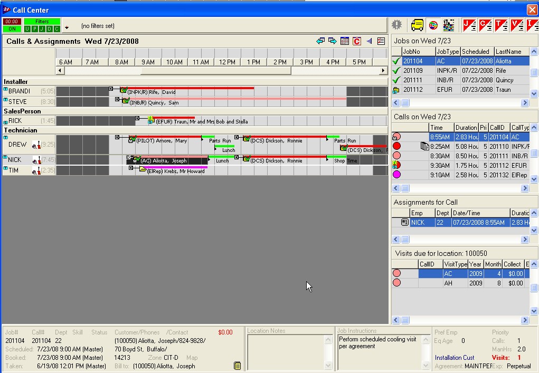This screenshot has width=539, height=373.
Task: Click the calendar grid icon
Action: click(x=345, y=41)
